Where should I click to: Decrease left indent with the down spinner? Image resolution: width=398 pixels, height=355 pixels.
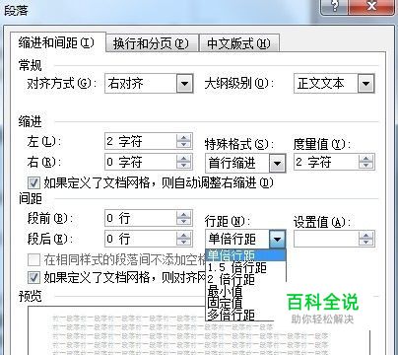coord(184,145)
